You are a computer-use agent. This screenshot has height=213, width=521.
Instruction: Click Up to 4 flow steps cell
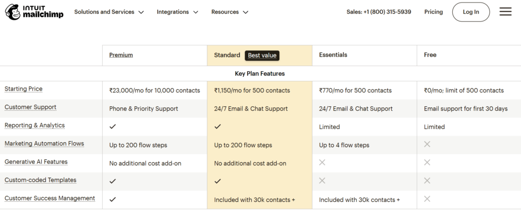(x=344, y=145)
